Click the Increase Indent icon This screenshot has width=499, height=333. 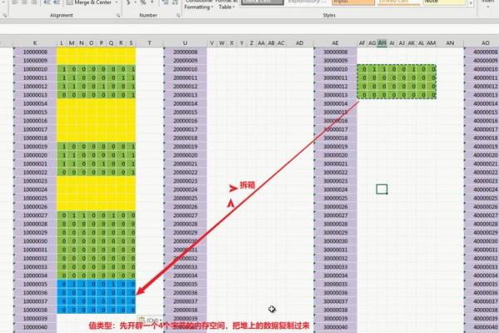tap(57, 2)
